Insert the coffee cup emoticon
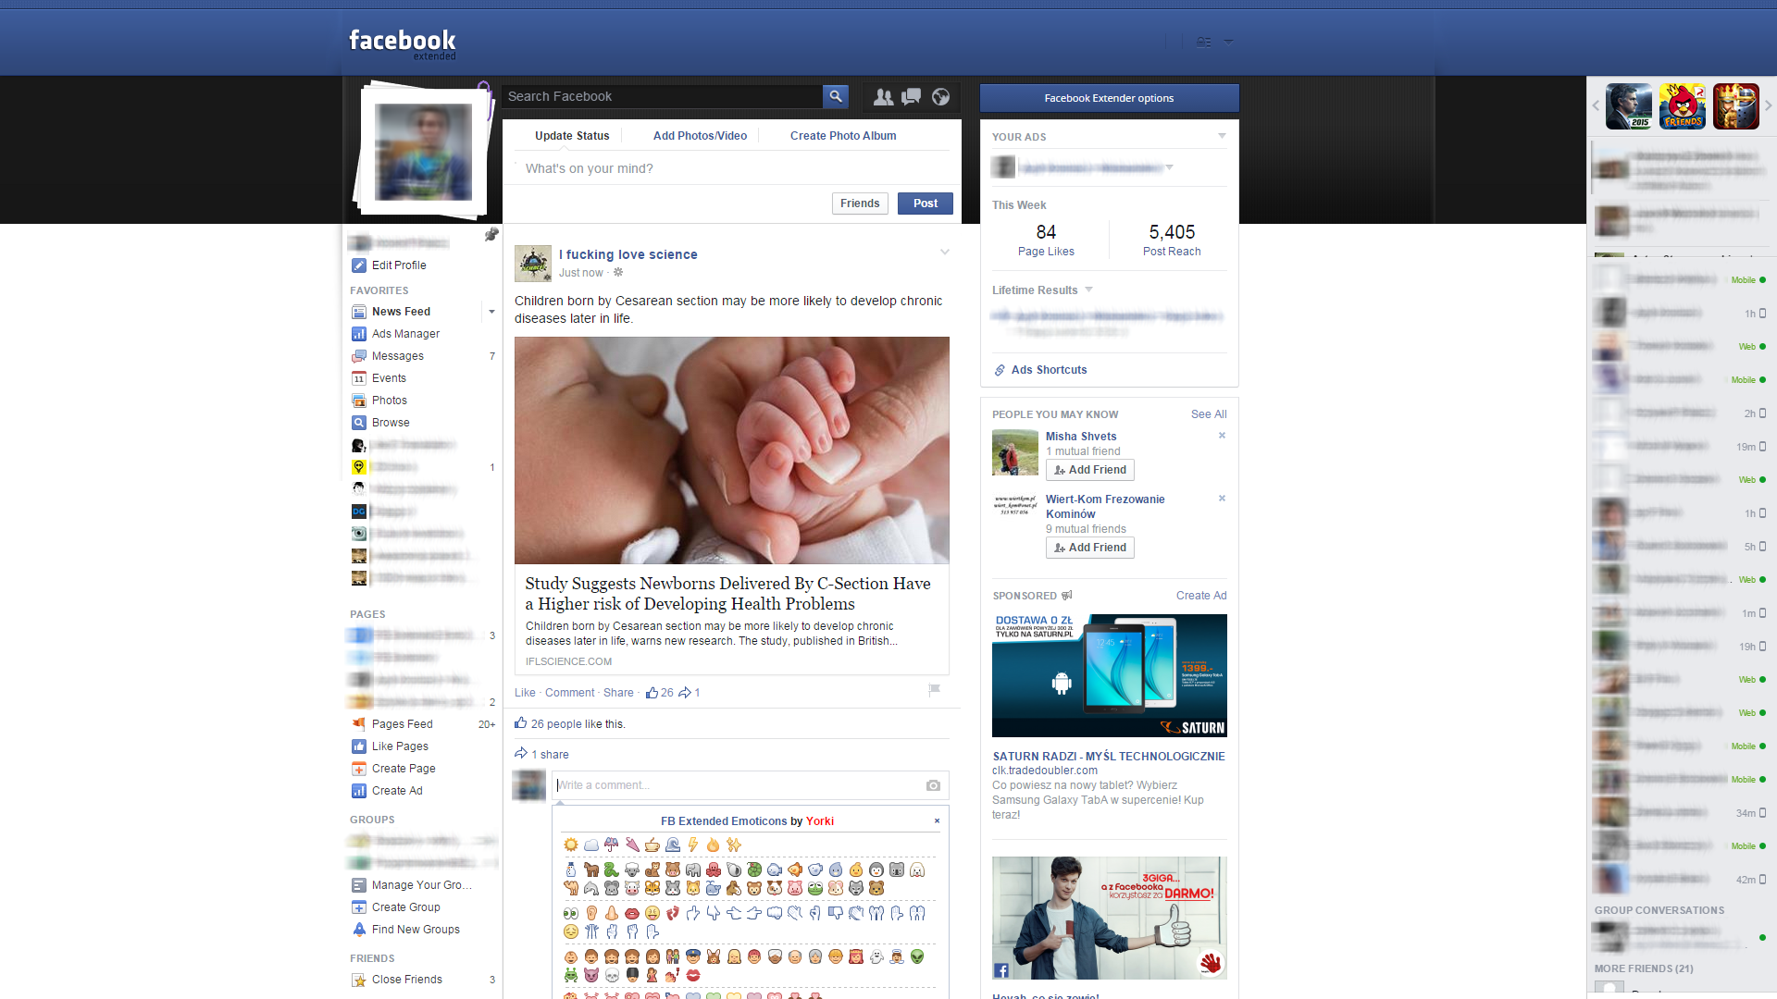The image size is (1777, 999). click(652, 845)
